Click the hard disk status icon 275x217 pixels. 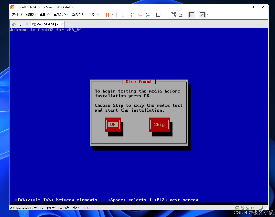click(x=237, y=208)
